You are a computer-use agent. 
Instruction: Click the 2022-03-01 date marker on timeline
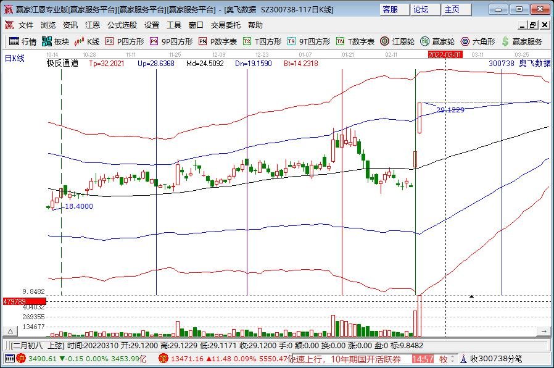[445, 55]
